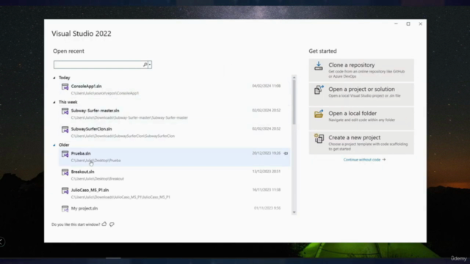Open Breakout.sln from recent list
Viewport: 470px width, 264px height.
click(175, 175)
